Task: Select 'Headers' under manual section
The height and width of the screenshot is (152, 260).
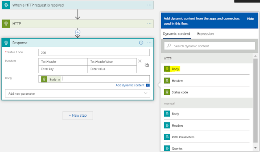Action: click(x=178, y=126)
